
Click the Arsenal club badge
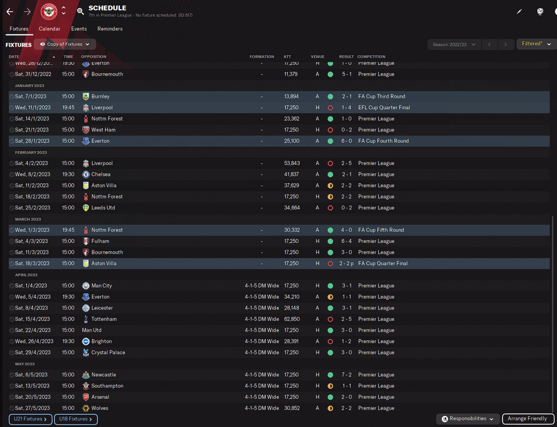[86, 397]
